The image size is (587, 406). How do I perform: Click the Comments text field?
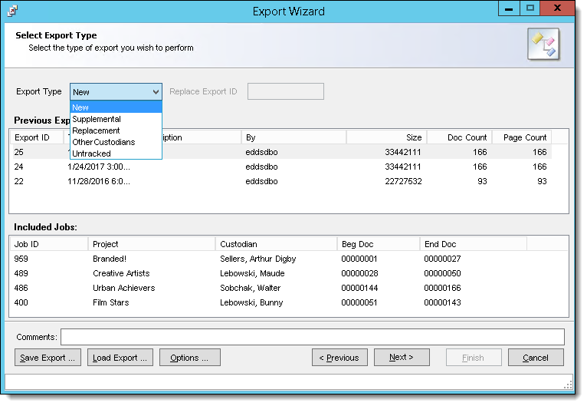(313, 337)
